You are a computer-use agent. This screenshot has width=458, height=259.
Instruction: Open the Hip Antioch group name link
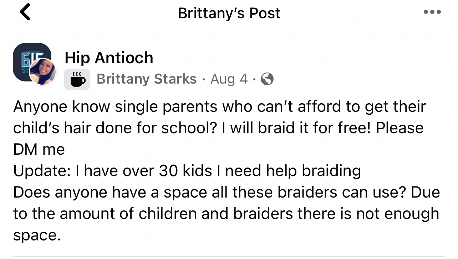[x=109, y=58]
